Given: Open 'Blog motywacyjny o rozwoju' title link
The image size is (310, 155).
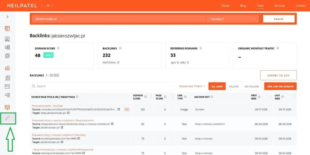Looking at the screenshot, I should point(63,150).
